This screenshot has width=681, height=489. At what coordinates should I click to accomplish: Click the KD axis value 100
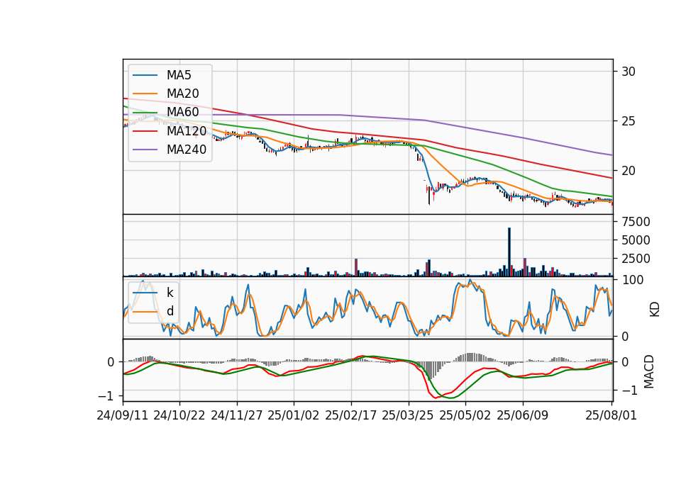pyautogui.click(x=632, y=280)
